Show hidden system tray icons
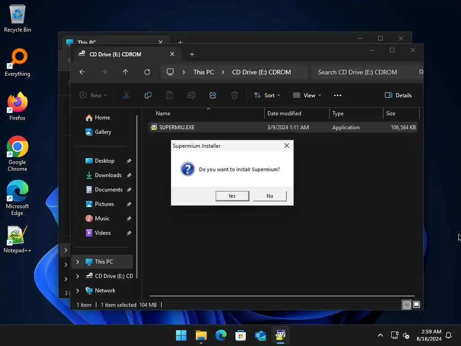This screenshot has width=461, height=346. pos(380,335)
